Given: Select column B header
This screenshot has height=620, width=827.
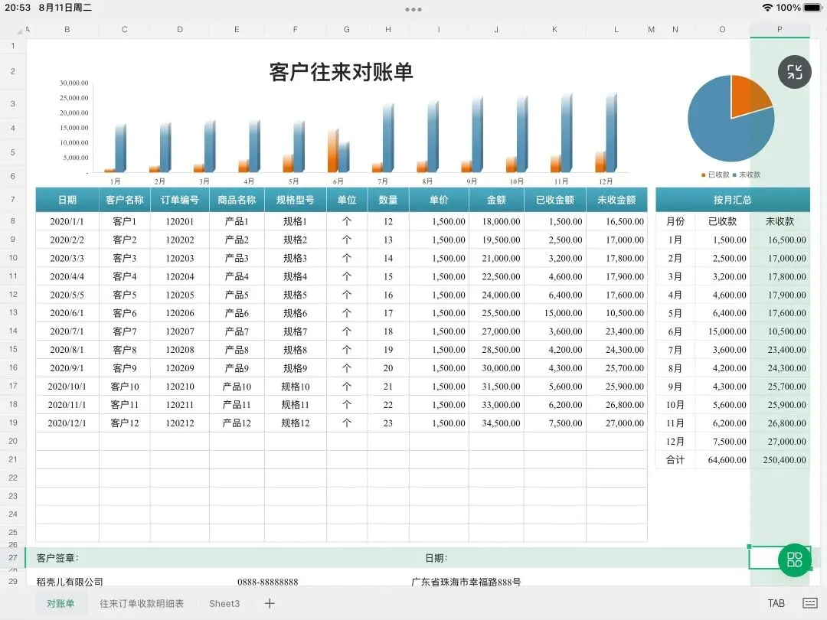Looking at the screenshot, I should [x=67, y=30].
